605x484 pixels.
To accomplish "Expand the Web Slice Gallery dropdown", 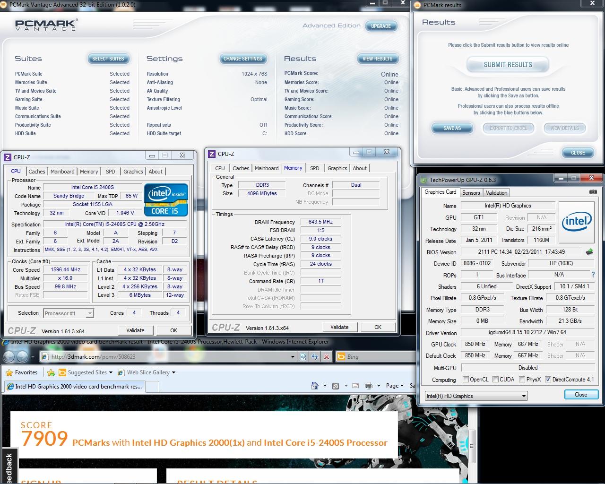I will [173, 372].
